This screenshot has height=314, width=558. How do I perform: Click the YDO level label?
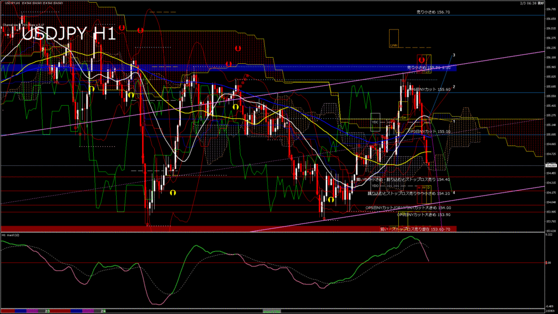click(x=375, y=186)
